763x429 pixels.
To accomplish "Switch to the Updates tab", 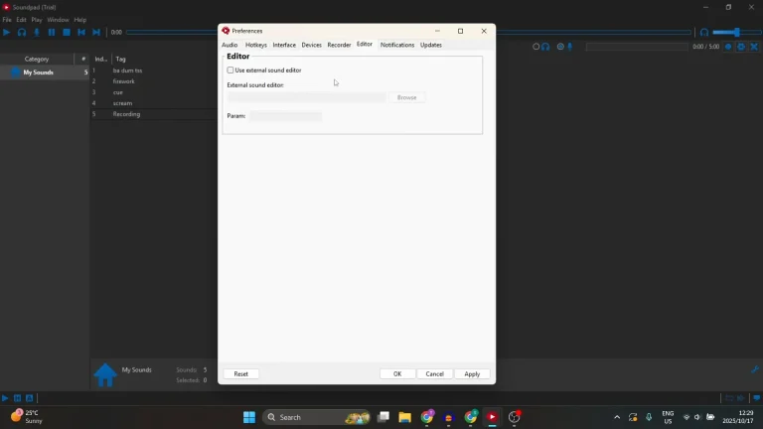I will pos(431,45).
